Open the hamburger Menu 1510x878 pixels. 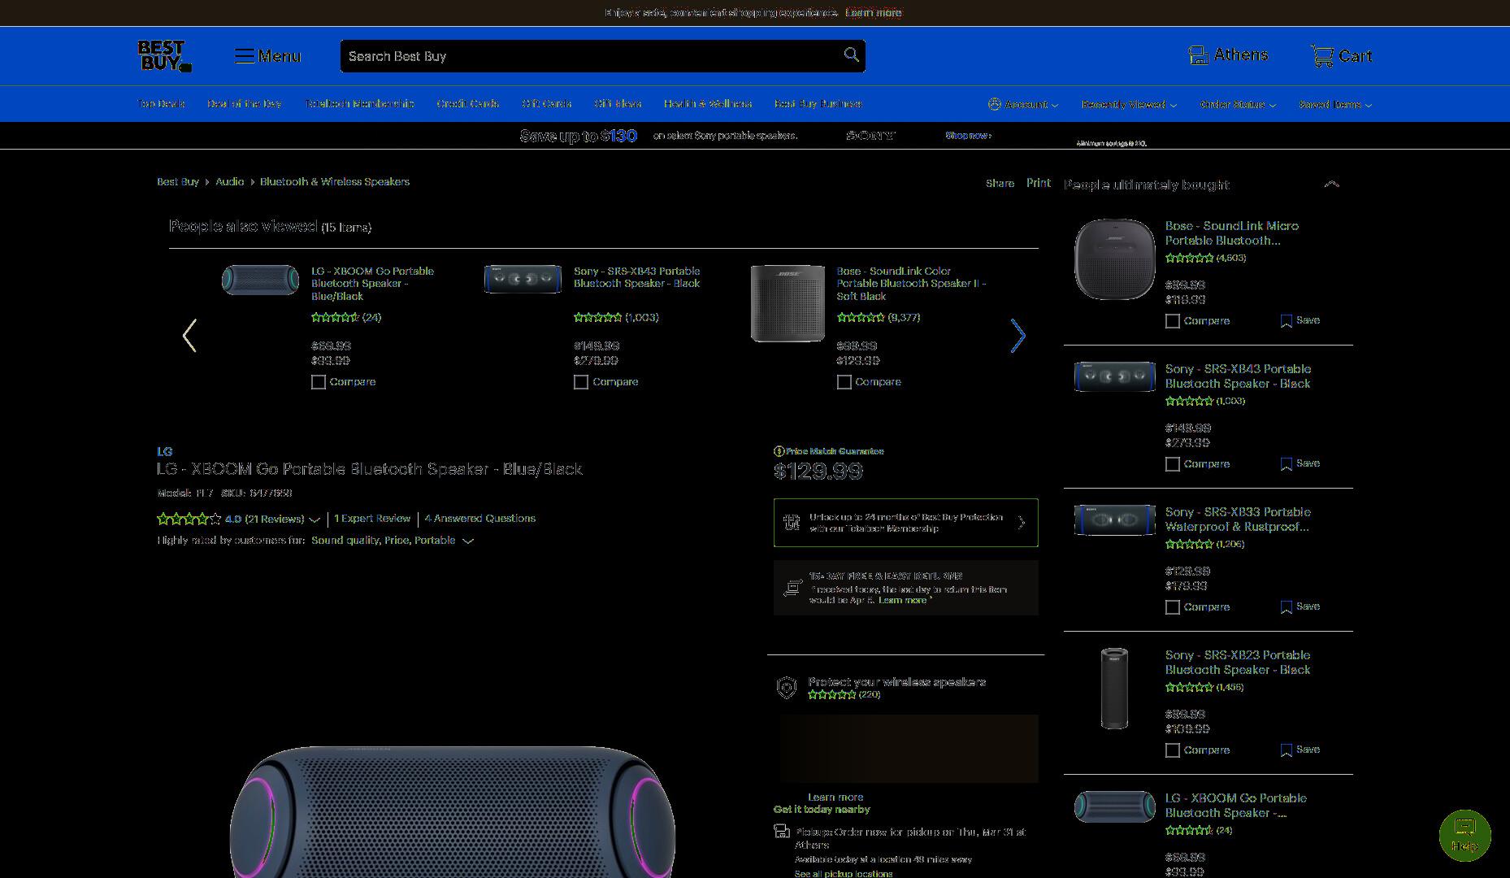268,56
